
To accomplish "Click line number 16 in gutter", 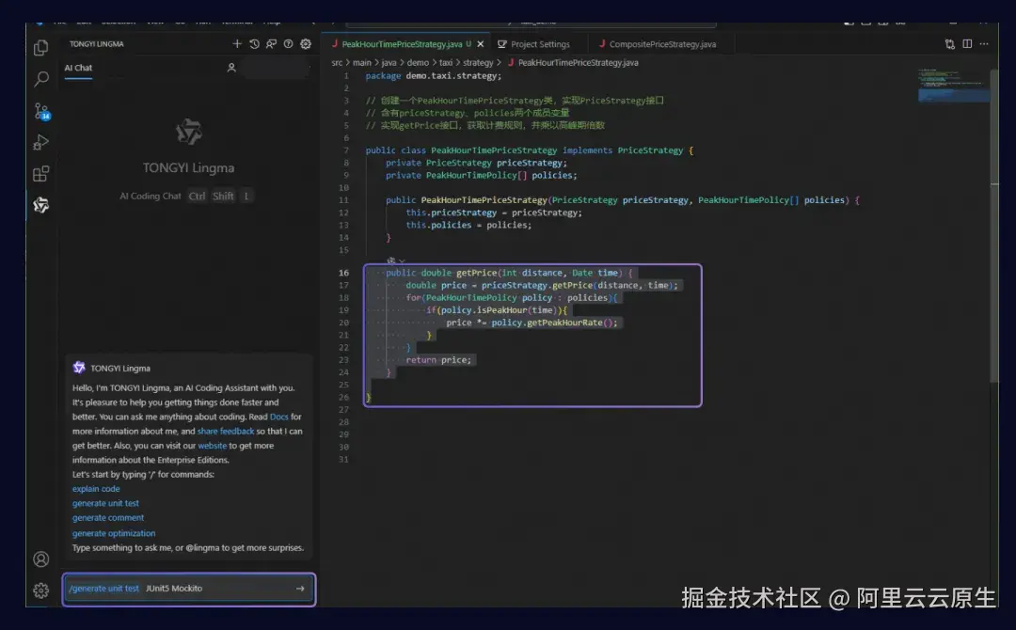I will [x=343, y=273].
